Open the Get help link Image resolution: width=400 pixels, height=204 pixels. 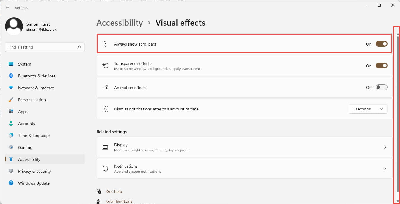[x=114, y=191]
